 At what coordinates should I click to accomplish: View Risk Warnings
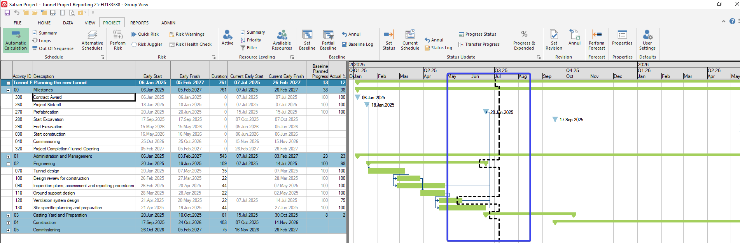coord(187,34)
